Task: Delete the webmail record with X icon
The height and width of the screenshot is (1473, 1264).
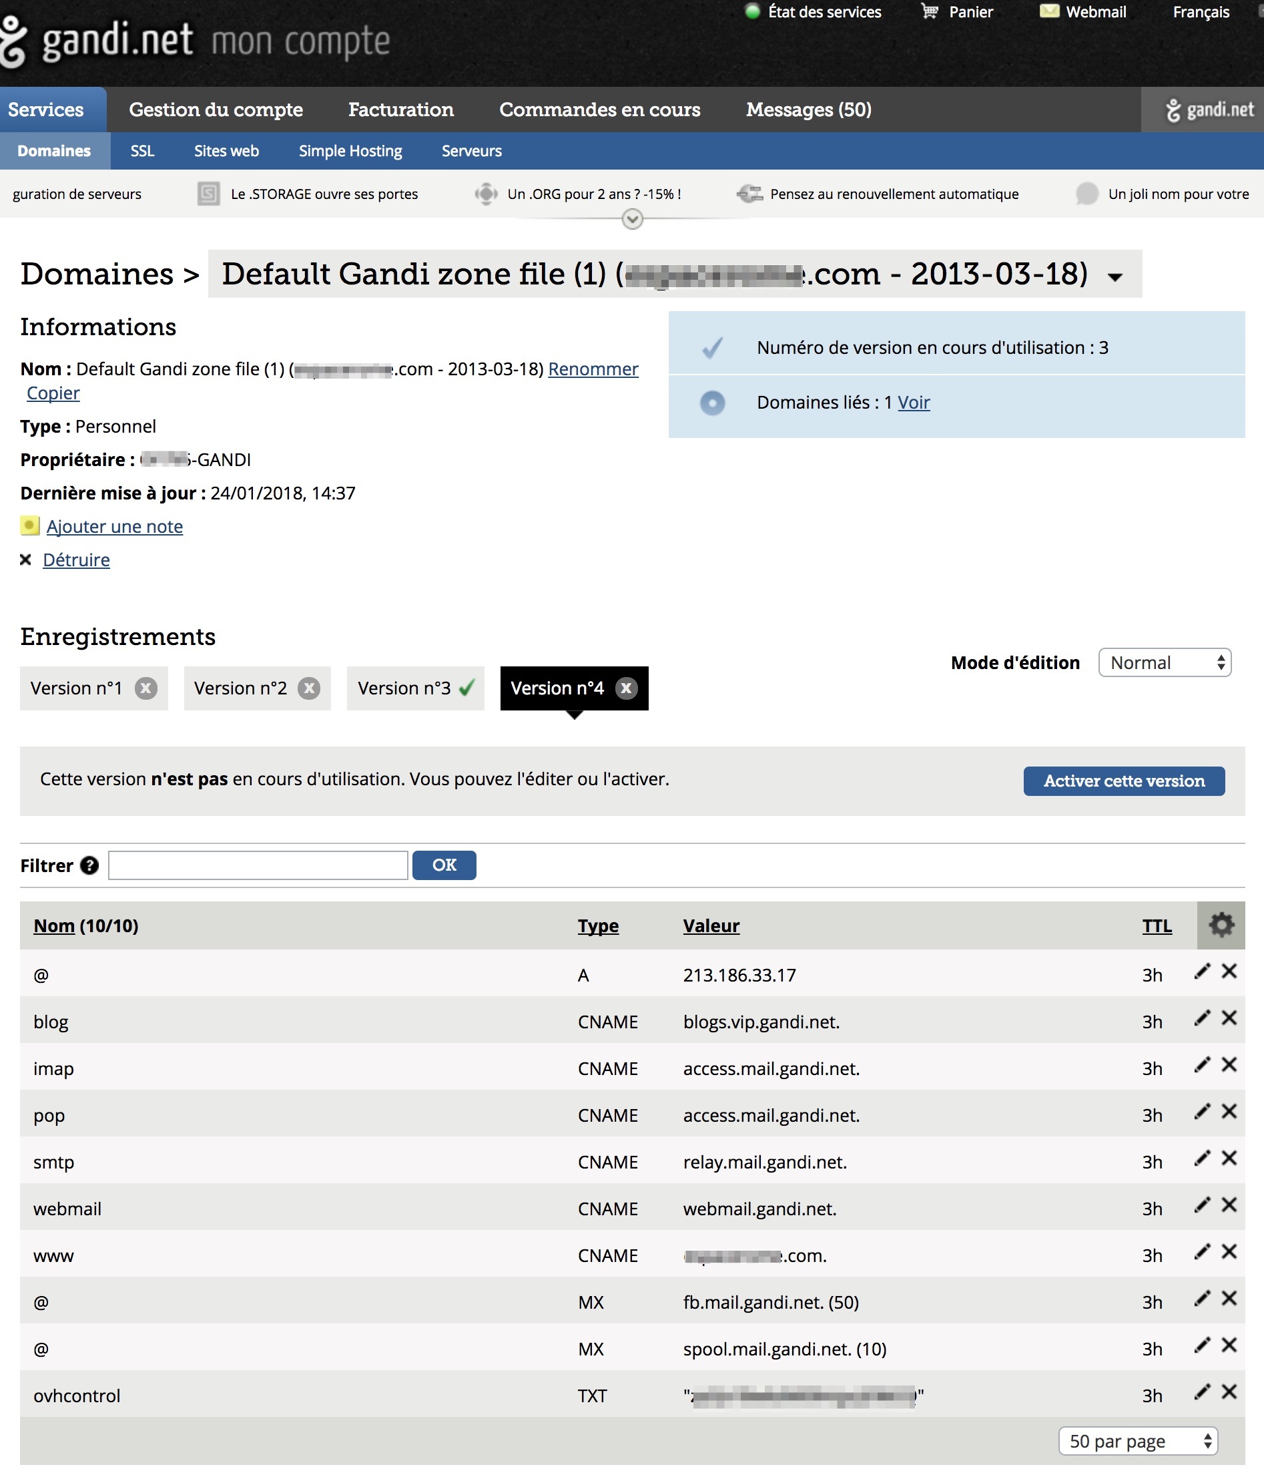Action: [1229, 1205]
